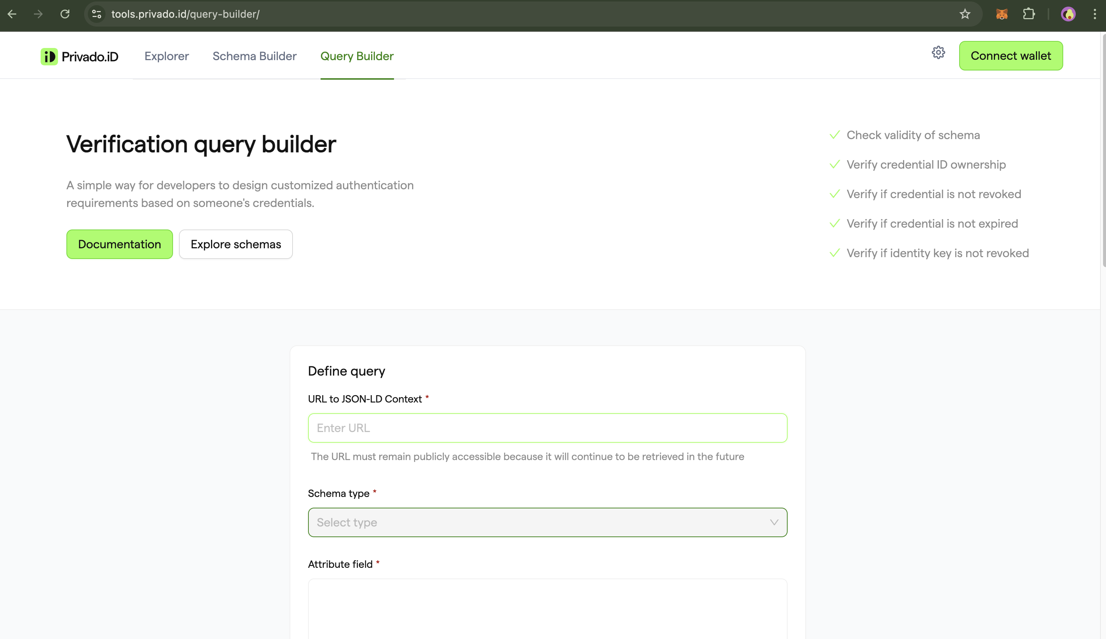The width and height of the screenshot is (1106, 639).
Task: Open the browser extensions puzzle icon
Action: 1029,14
